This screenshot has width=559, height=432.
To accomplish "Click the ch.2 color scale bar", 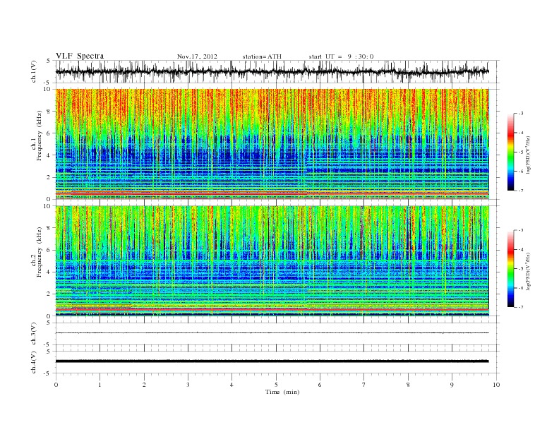I will [x=511, y=268].
